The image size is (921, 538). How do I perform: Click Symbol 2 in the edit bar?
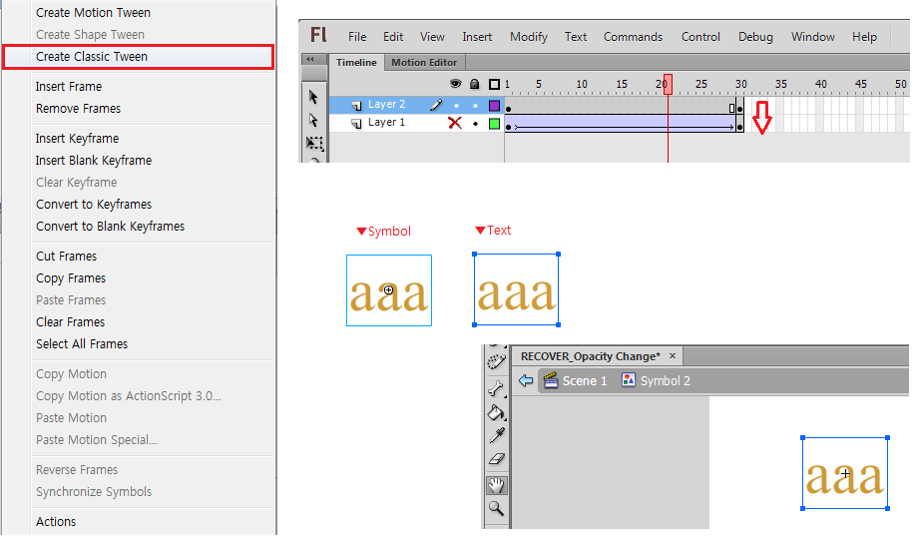click(665, 380)
